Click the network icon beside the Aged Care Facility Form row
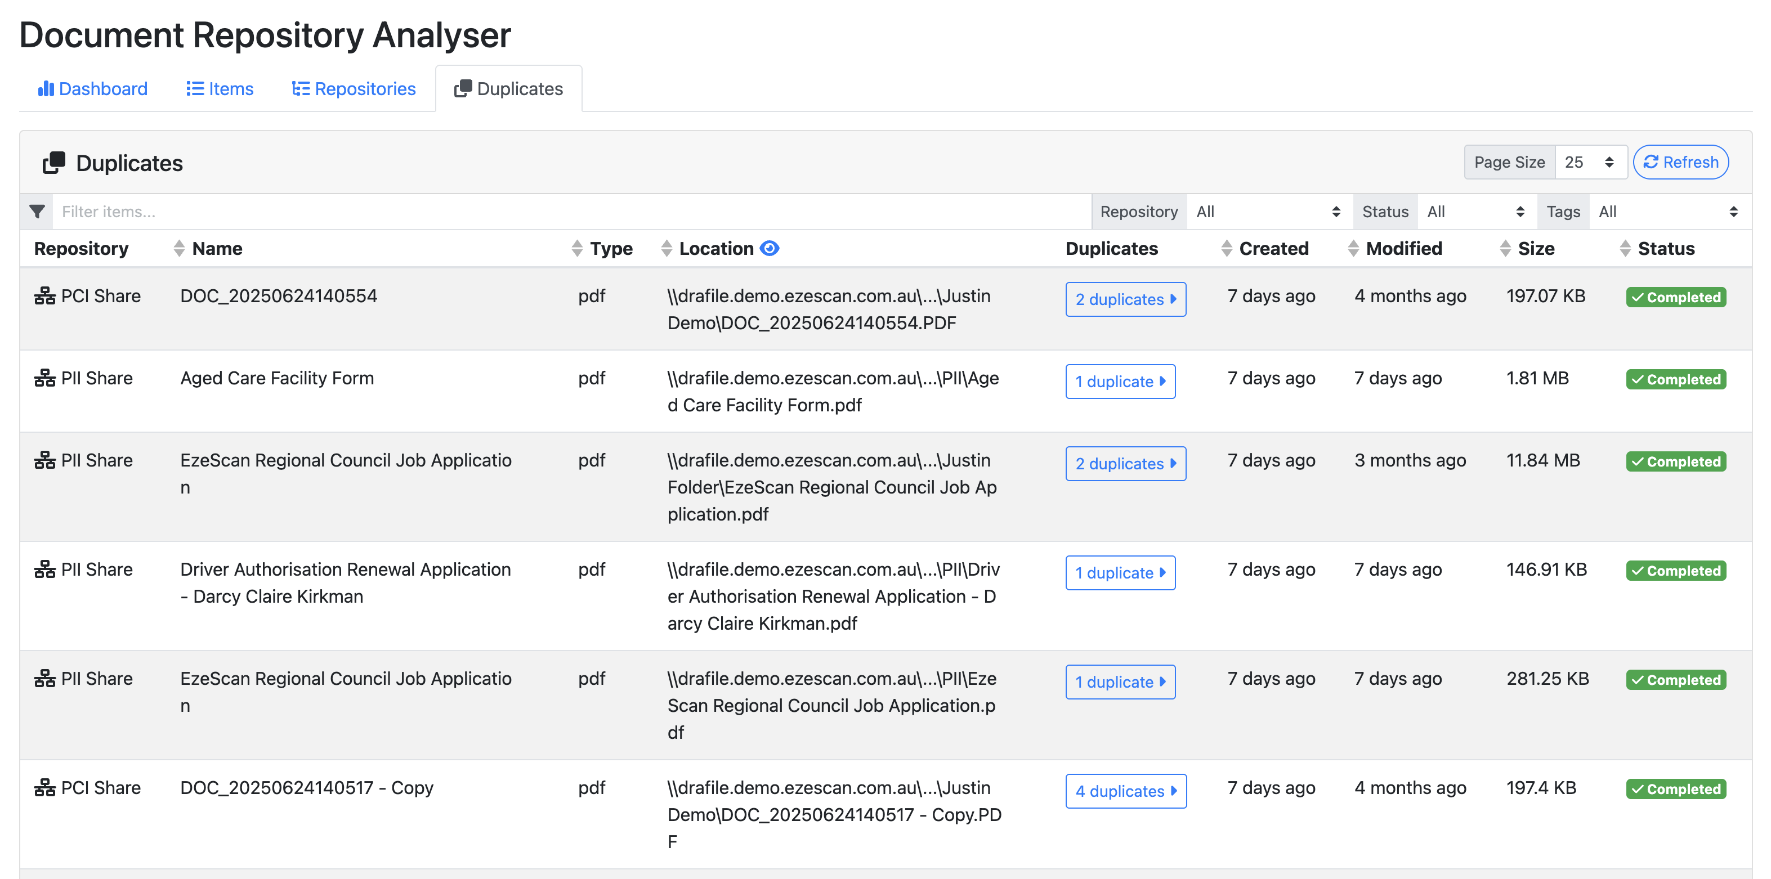Viewport: 1771px width, 879px height. 44,378
